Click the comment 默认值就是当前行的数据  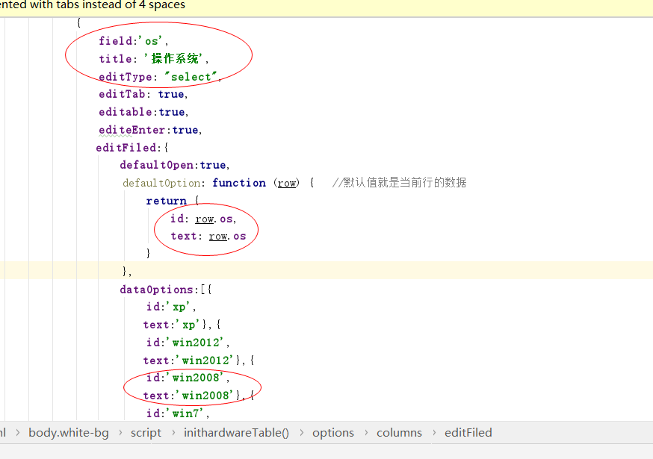[x=399, y=183]
